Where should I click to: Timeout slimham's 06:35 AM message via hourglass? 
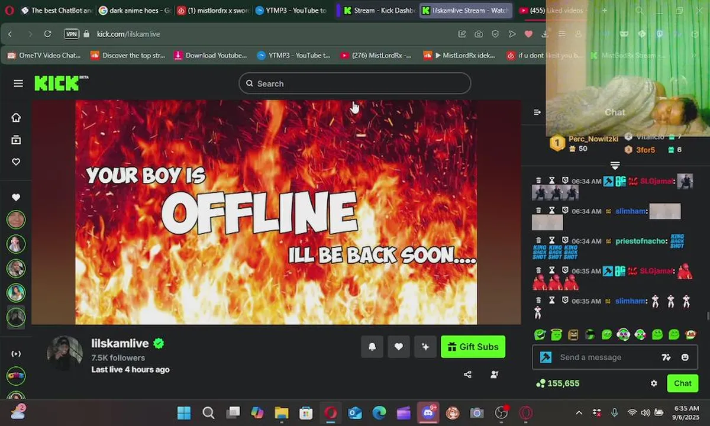click(x=551, y=301)
